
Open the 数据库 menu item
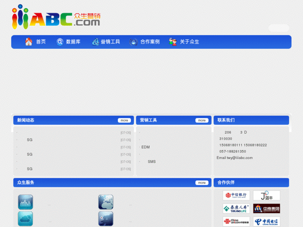(73, 42)
